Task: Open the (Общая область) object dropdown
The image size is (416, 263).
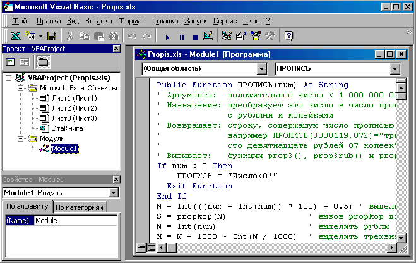Action: (261, 69)
